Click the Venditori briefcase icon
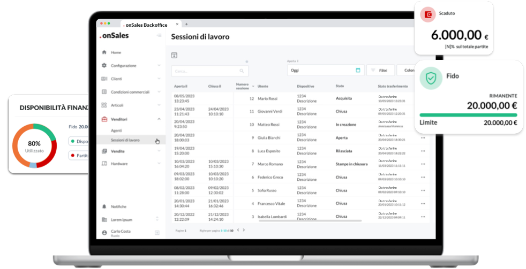The height and width of the screenshot is (269, 526). (x=104, y=119)
